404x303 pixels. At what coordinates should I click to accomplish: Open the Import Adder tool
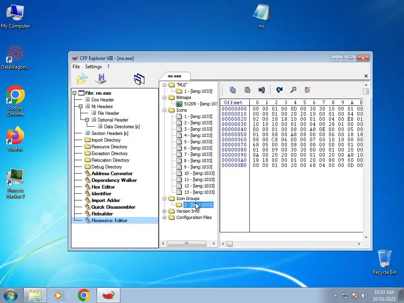pos(106,200)
